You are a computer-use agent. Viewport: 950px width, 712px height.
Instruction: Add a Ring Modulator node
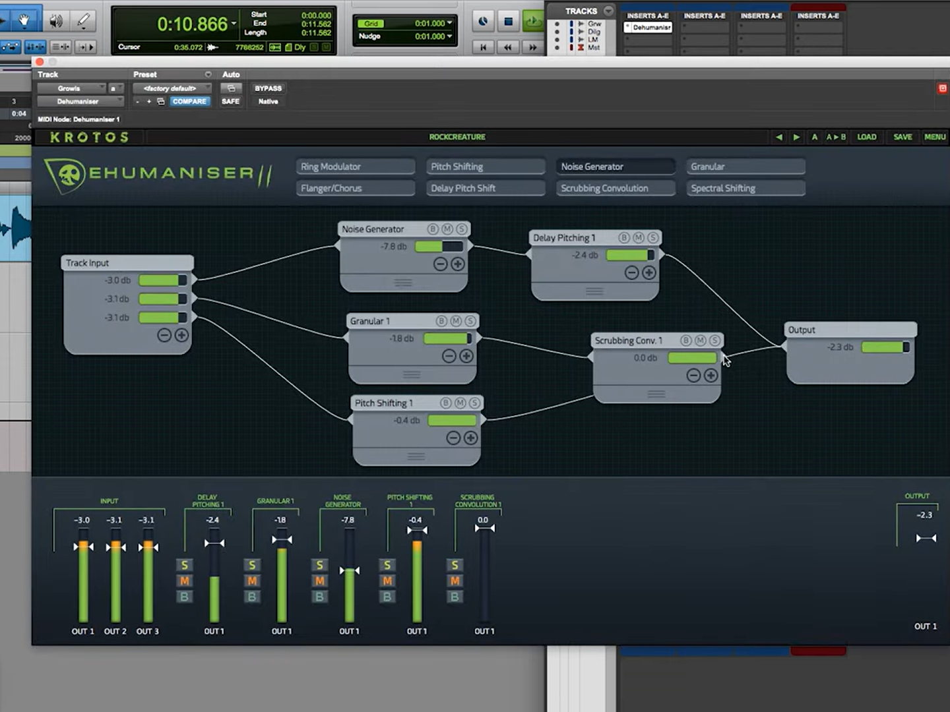point(356,167)
